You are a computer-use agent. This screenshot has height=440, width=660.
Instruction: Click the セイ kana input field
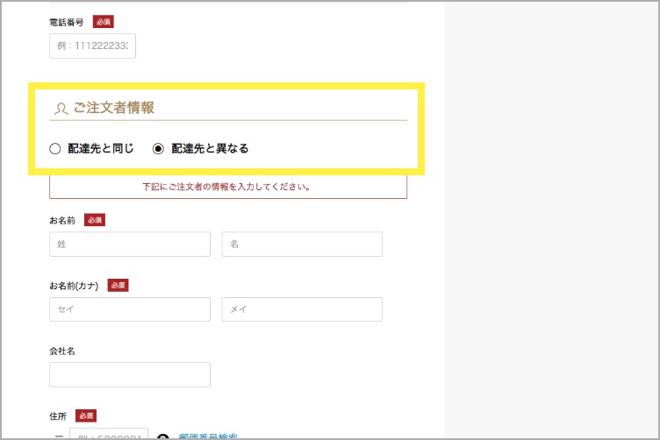[130, 309]
